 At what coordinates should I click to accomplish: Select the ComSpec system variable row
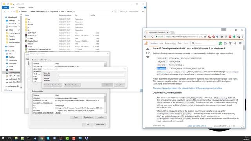tap(68, 98)
